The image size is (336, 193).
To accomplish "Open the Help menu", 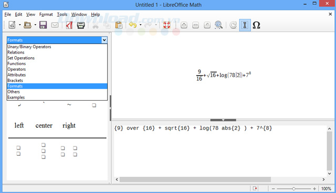I will click(x=96, y=14).
